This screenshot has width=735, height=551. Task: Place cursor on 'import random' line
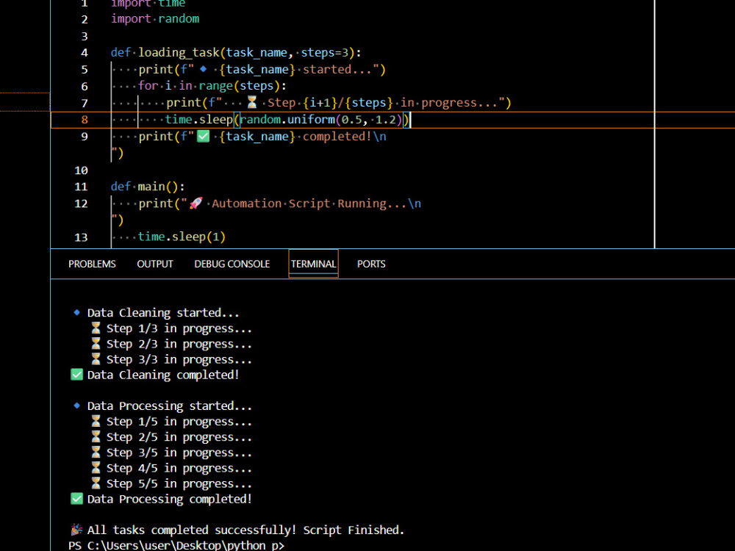(x=155, y=19)
